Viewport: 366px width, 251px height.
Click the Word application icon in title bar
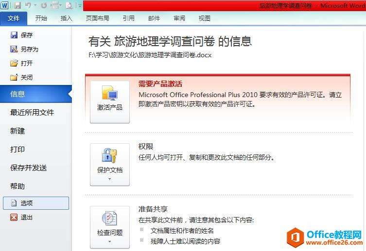pos(4,5)
